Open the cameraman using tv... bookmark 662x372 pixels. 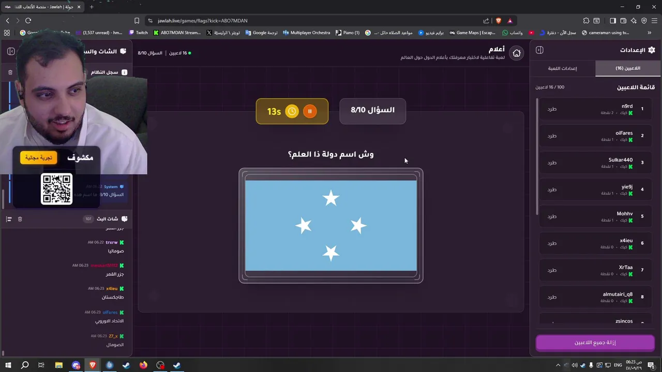point(605,33)
